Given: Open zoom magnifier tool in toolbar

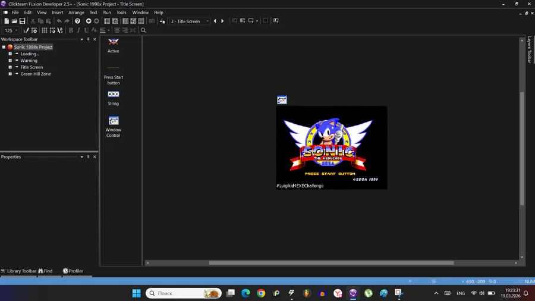Looking at the screenshot, I should pos(143,30).
